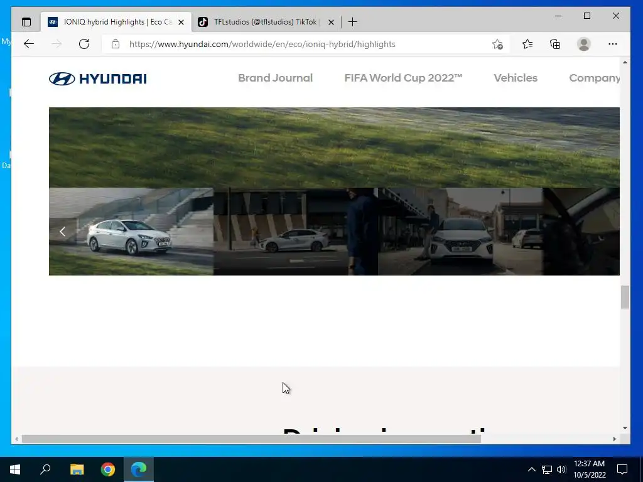Select the white IONIQ on grass thumbnail
Image resolution: width=643 pixels, height=482 pixels.
click(x=131, y=232)
